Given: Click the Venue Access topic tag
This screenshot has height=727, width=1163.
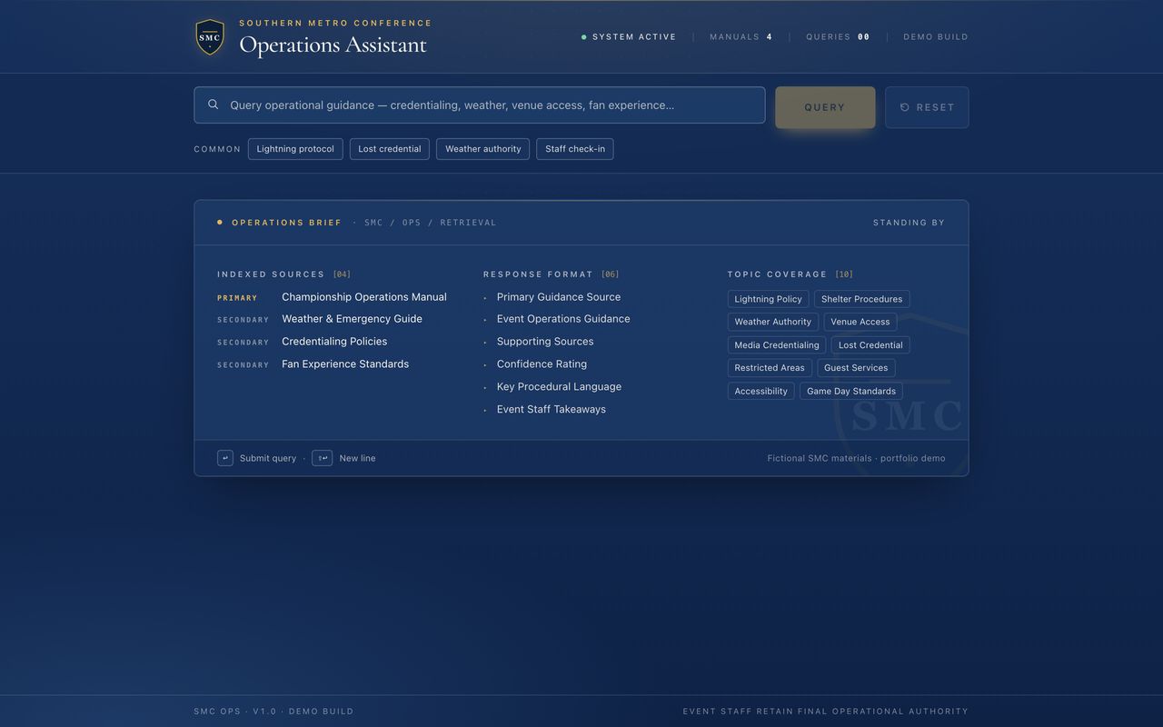Looking at the screenshot, I should click(x=860, y=322).
